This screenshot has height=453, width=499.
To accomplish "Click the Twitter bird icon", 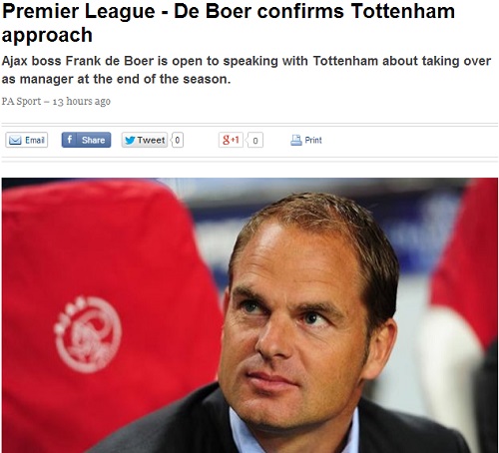I will click(x=130, y=141).
